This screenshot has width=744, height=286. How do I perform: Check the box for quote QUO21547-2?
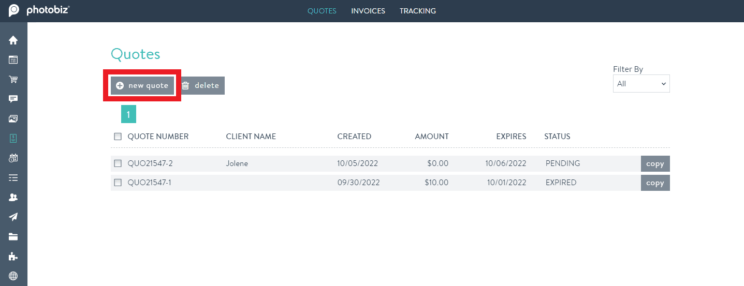pyautogui.click(x=118, y=163)
